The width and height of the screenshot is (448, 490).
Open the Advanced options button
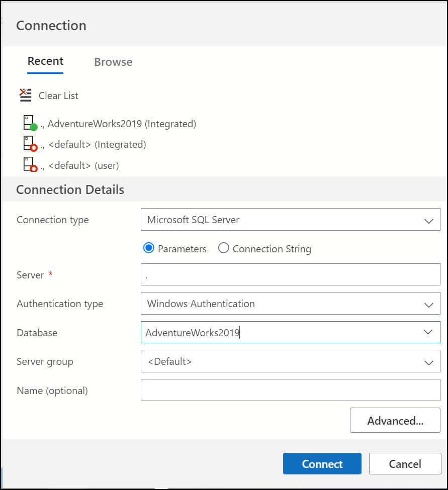pyautogui.click(x=395, y=421)
